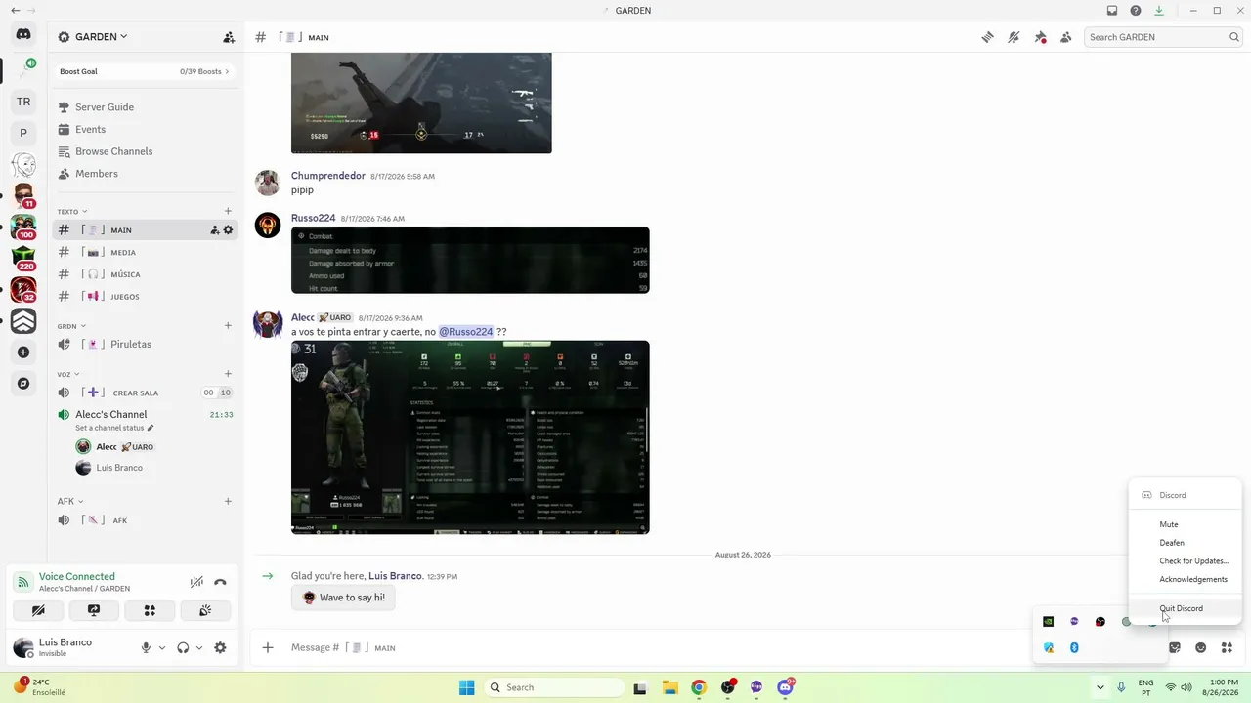
Task: Click the message attachment plus button
Action: point(268,647)
